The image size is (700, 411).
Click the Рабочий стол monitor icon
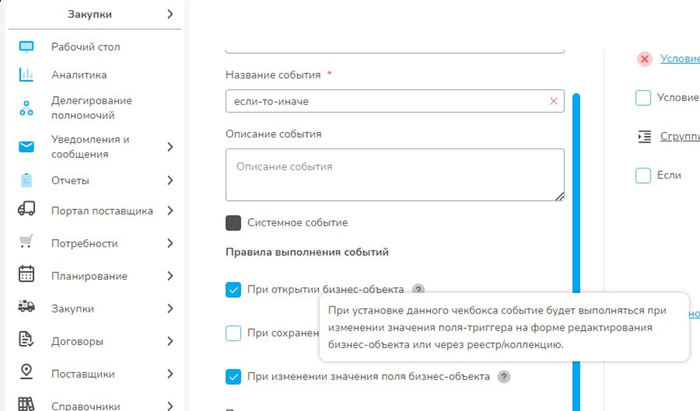click(27, 47)
